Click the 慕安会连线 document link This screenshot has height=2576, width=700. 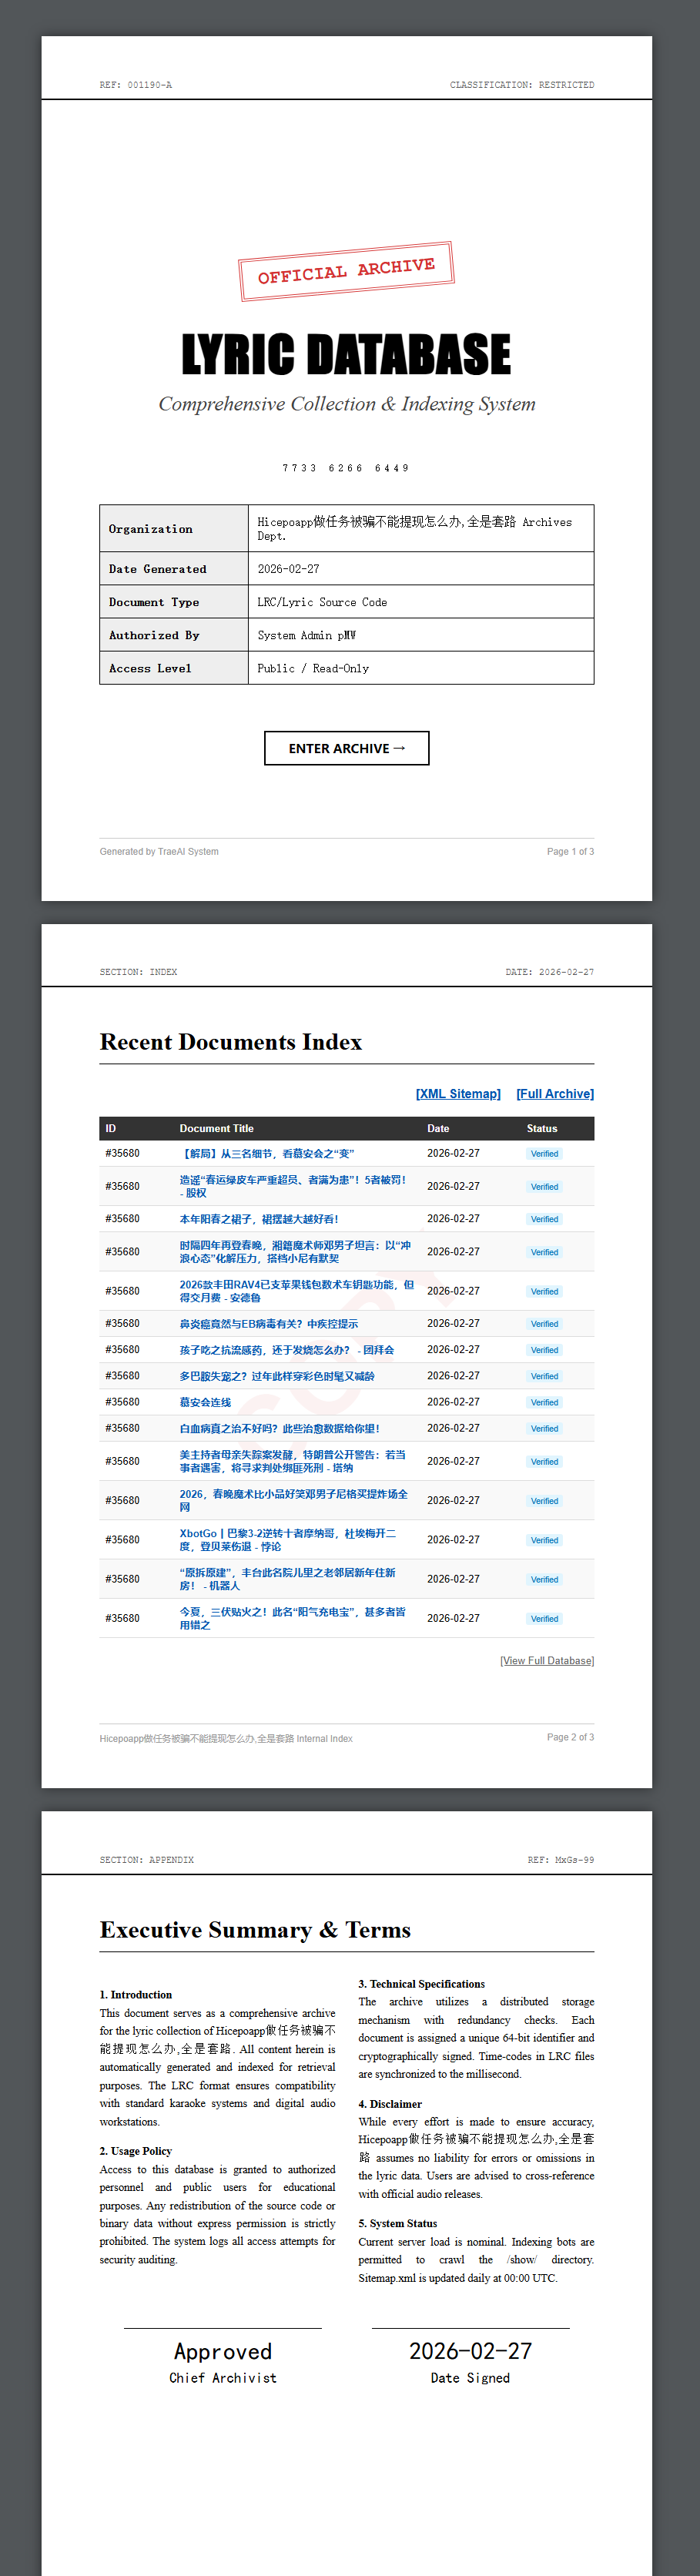click(205, 1402)
